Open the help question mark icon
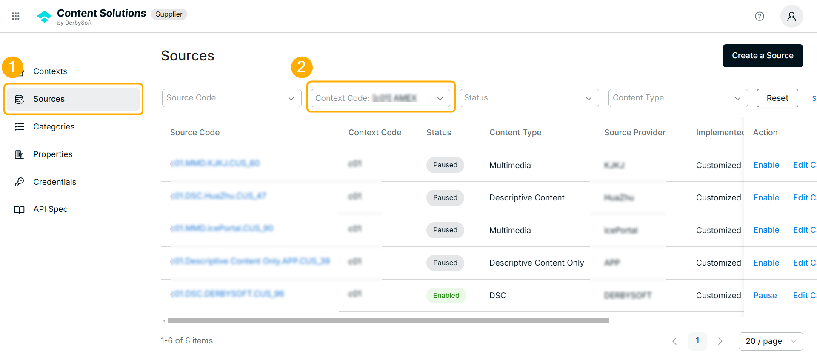The width and height of the screenshot is (817, 357). pyautogui.click(x=760, y=16)
